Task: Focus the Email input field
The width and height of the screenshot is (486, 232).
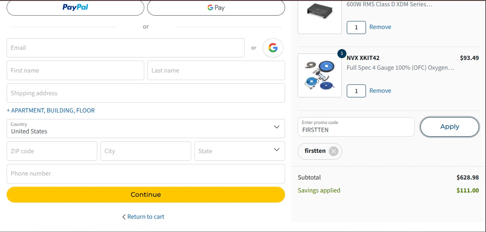Action: [x=125, y=48]
